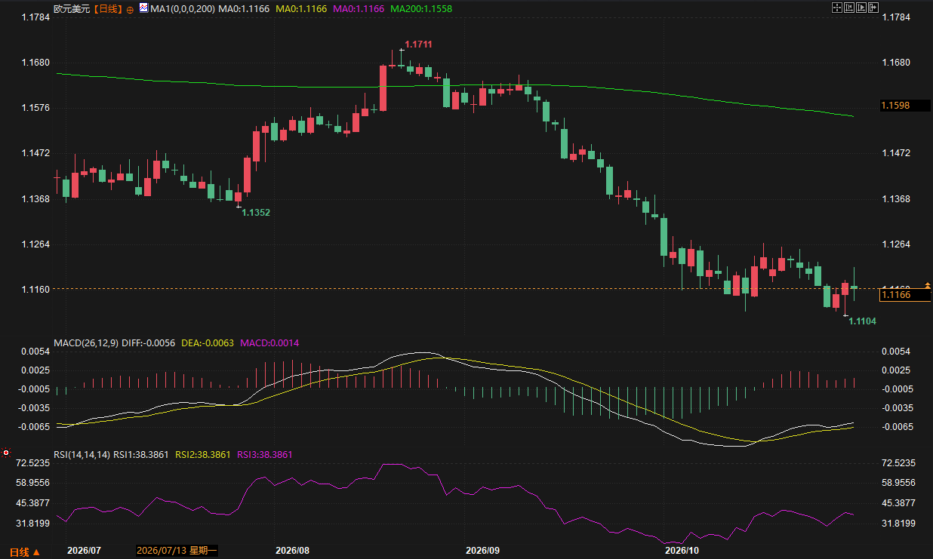Click the crosshair cursor icon
The height and width of the screenshot is (559, 933).
point(836,8)
